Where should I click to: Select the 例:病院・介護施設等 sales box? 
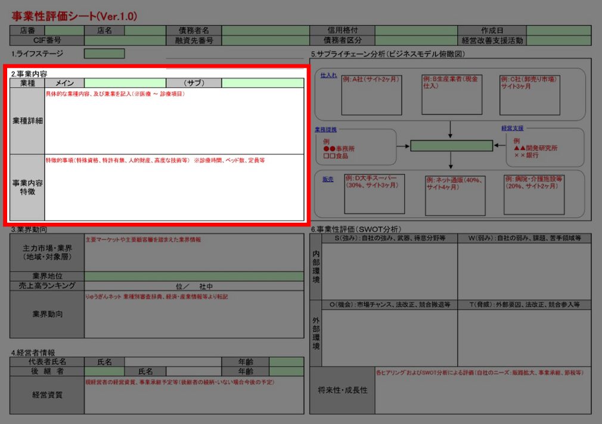pyautogui.click(x=534, y=195)
